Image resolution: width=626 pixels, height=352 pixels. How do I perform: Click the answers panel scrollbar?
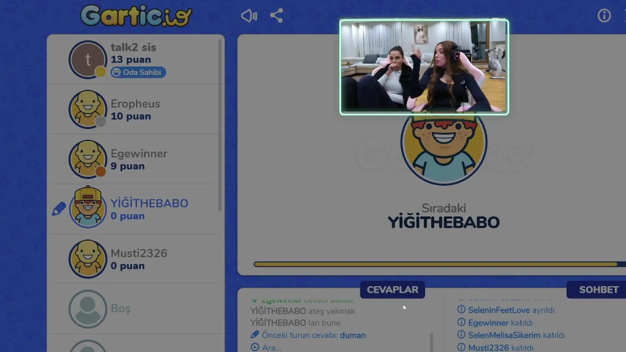(x=431, y=342)
